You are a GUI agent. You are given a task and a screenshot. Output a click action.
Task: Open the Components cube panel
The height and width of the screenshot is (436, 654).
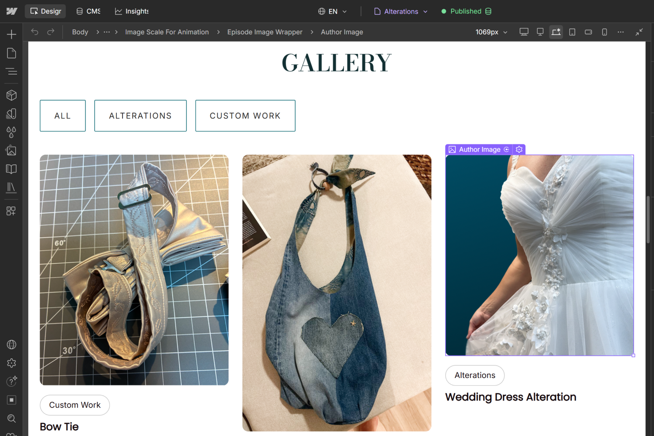(12, 95)
